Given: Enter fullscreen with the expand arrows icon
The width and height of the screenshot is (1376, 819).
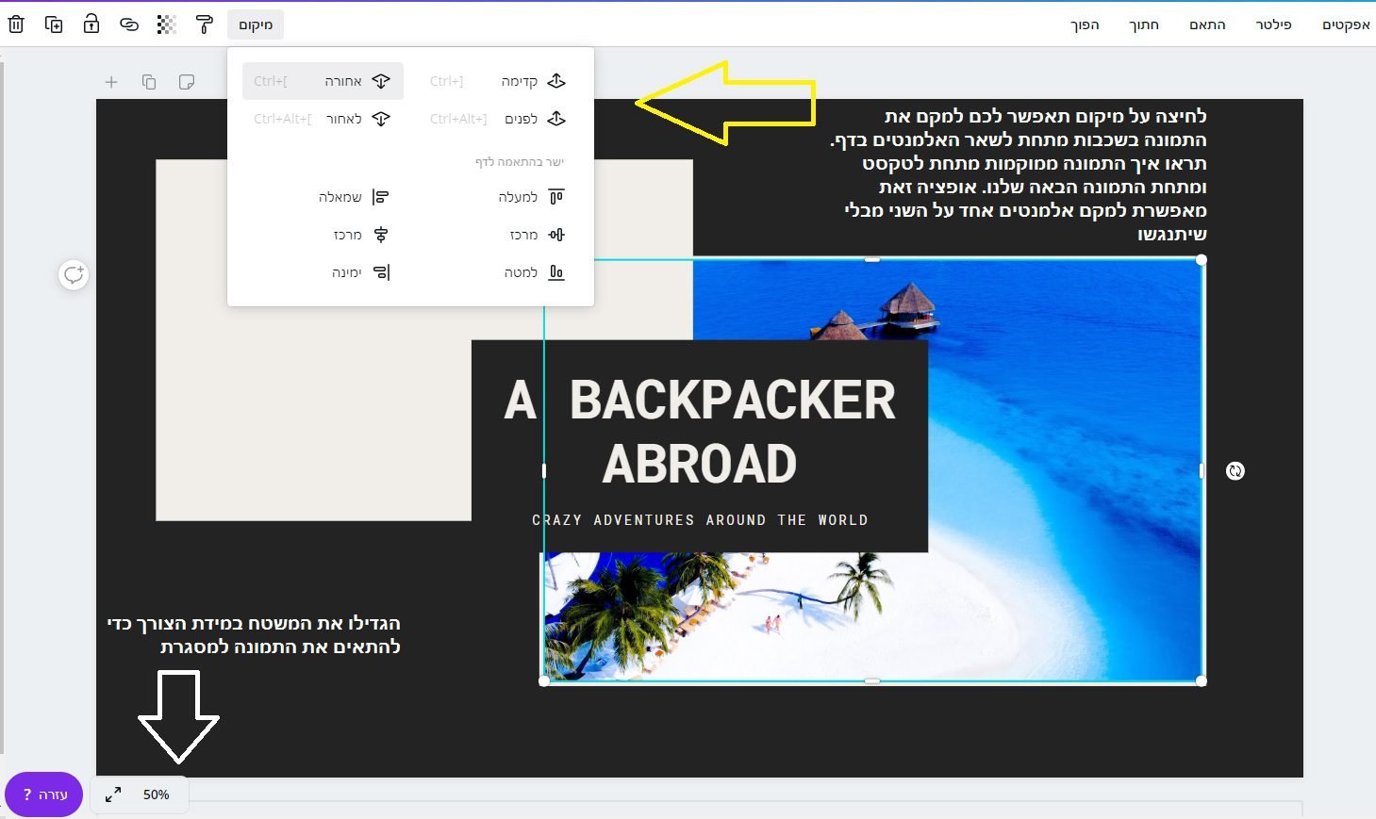Looking at the screenshot, I should 113,794.
